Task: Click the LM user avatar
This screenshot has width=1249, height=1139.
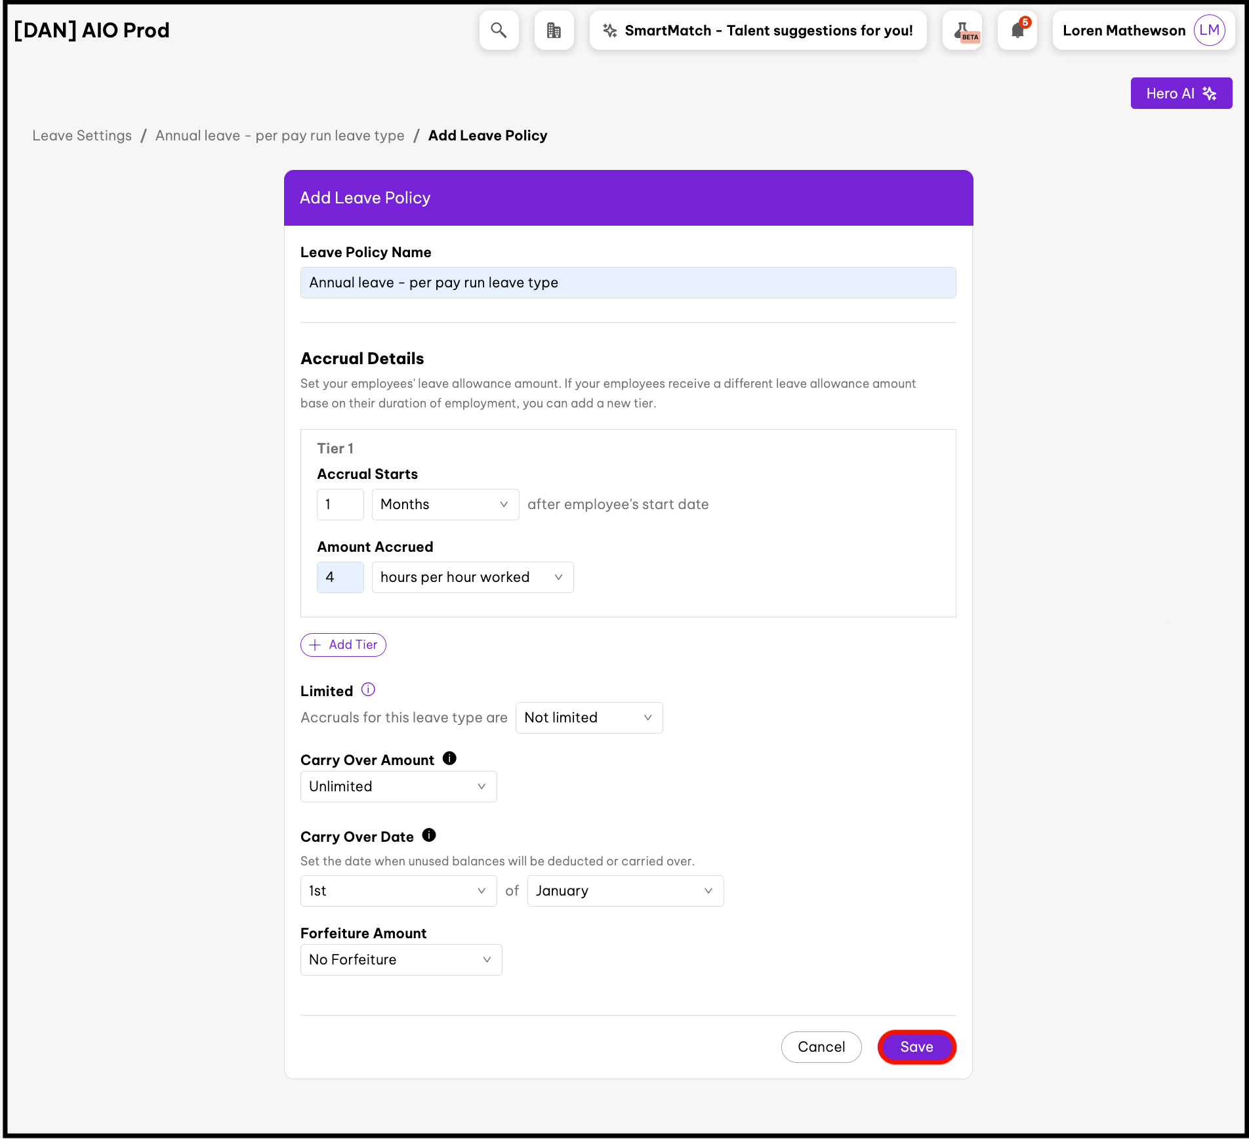Action: pyautogui.click(x=1209, y=30)
